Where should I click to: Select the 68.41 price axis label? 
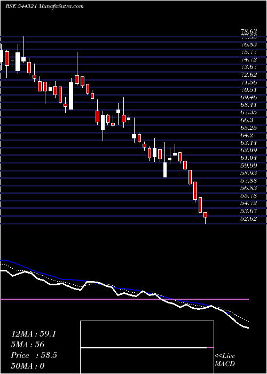pyautogui.click(x=249, y=105)
